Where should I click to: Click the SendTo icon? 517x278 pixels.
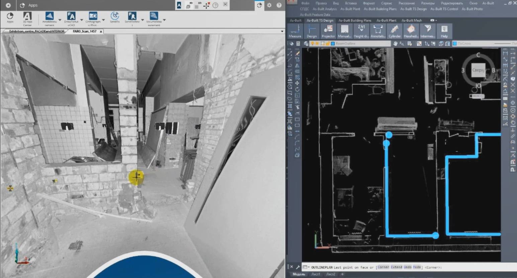pos(114,17)
